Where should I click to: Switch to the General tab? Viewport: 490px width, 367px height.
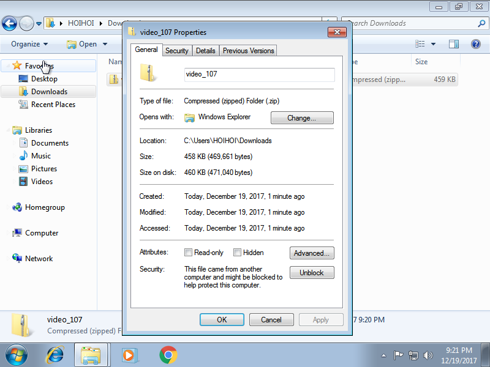click(146, 50)
